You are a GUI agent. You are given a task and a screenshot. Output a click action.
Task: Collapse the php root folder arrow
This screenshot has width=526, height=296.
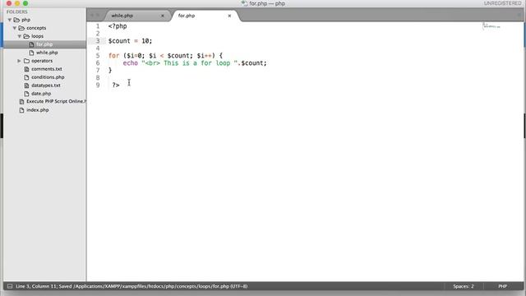coord(10,20)
